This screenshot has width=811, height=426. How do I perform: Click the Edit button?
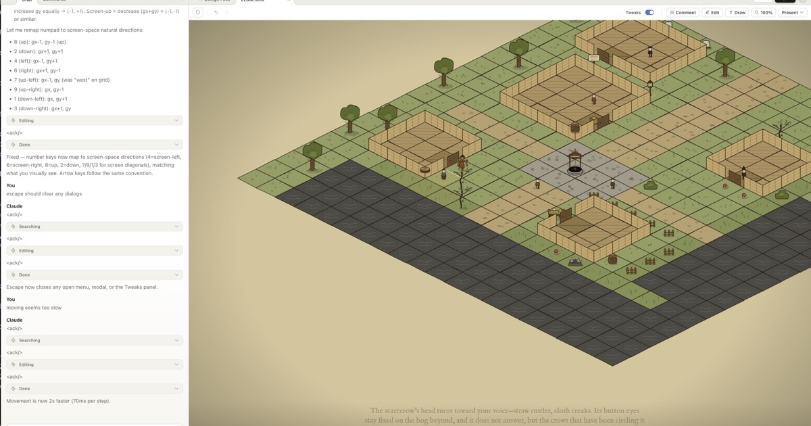pos(712,12)
